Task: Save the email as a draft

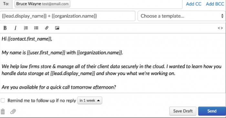Action: [x=183, y=111]
